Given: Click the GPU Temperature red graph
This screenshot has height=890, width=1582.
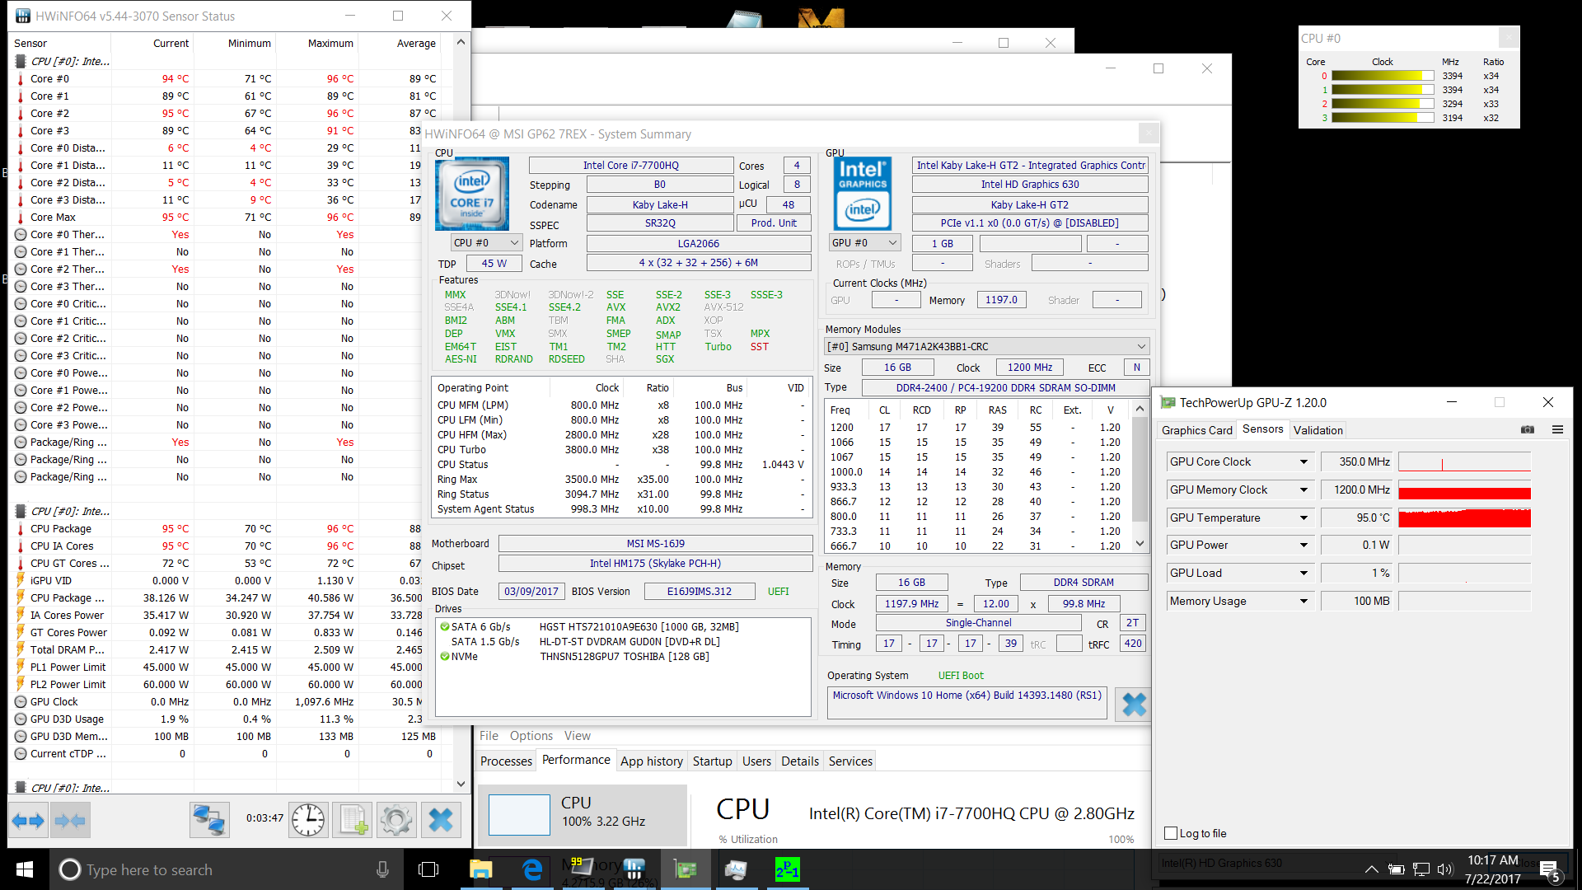Looking at the screenshot, I should 1464,518.
